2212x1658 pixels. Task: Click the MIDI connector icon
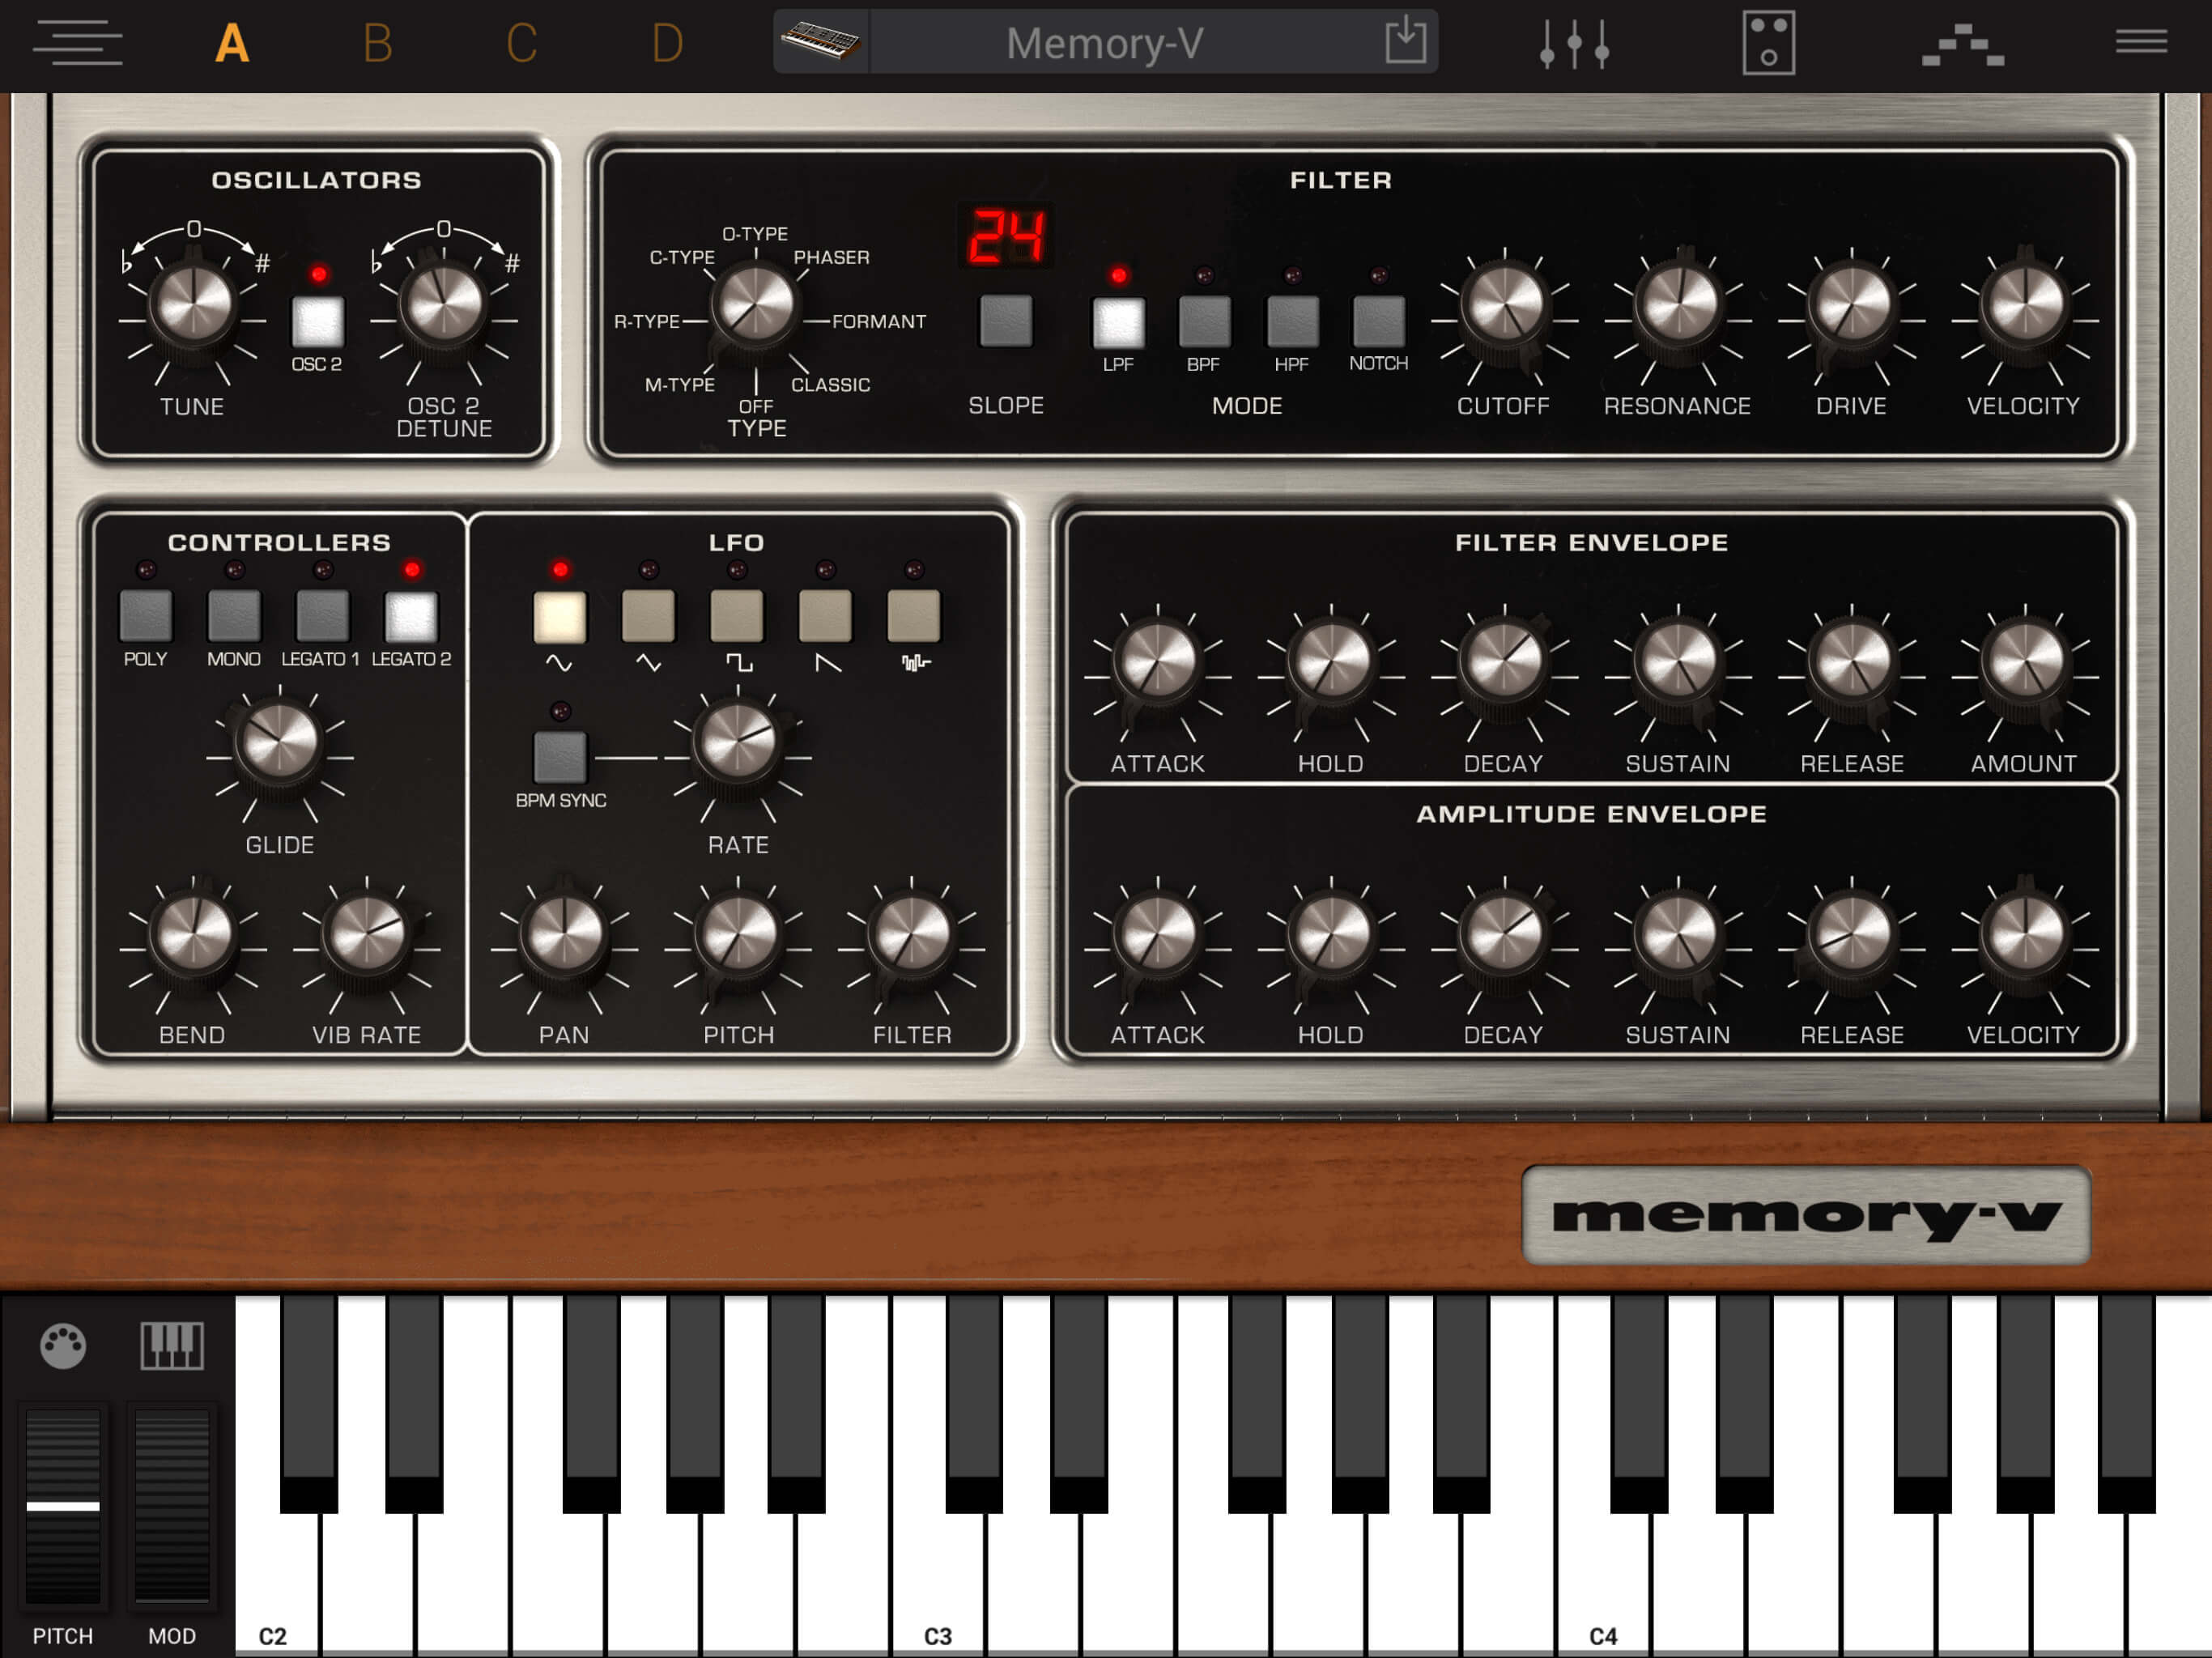click(63, 1346)
